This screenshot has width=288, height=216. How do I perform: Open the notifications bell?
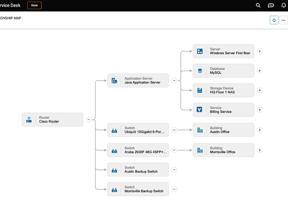[x=283, y=5]
